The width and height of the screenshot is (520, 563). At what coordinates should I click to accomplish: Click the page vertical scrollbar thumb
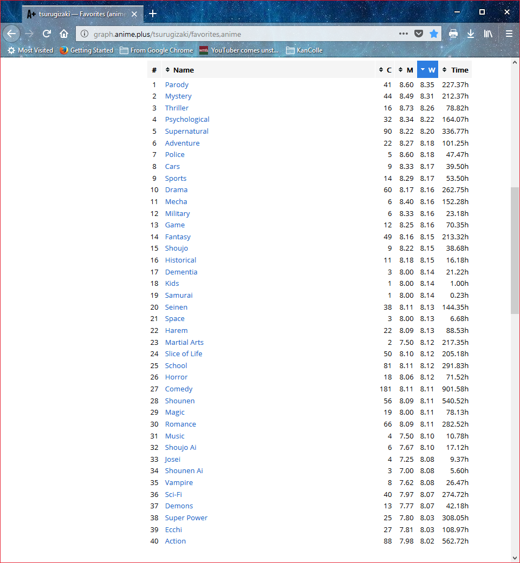coord(515,250)
